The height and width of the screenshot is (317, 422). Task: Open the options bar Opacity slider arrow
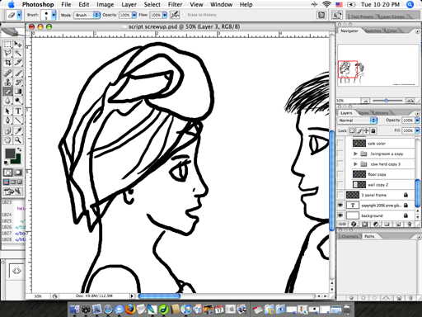click(134, 15)
